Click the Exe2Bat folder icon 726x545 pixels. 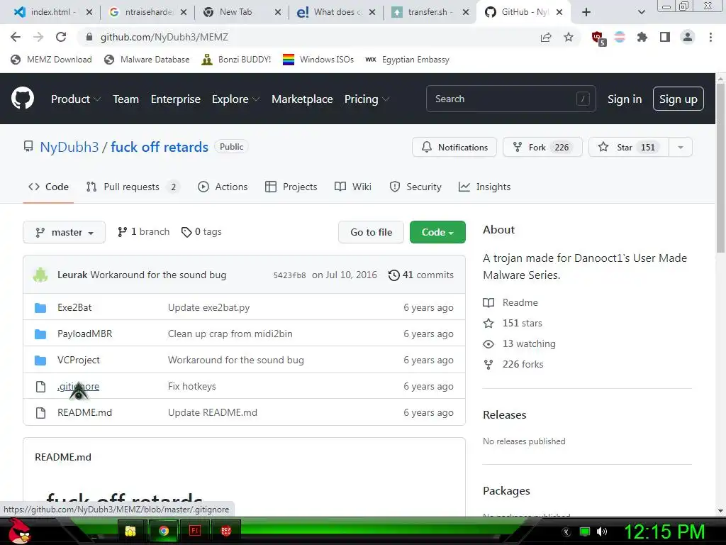(x=40, y=308)
